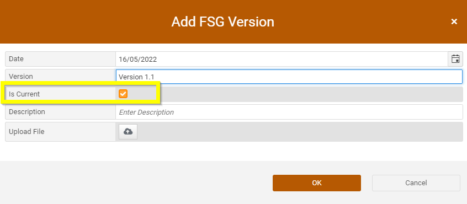Click the Add FSG Version title text

(223, 22)
